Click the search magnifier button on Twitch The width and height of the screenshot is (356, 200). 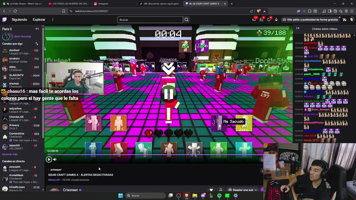click(x=186, y=20)
